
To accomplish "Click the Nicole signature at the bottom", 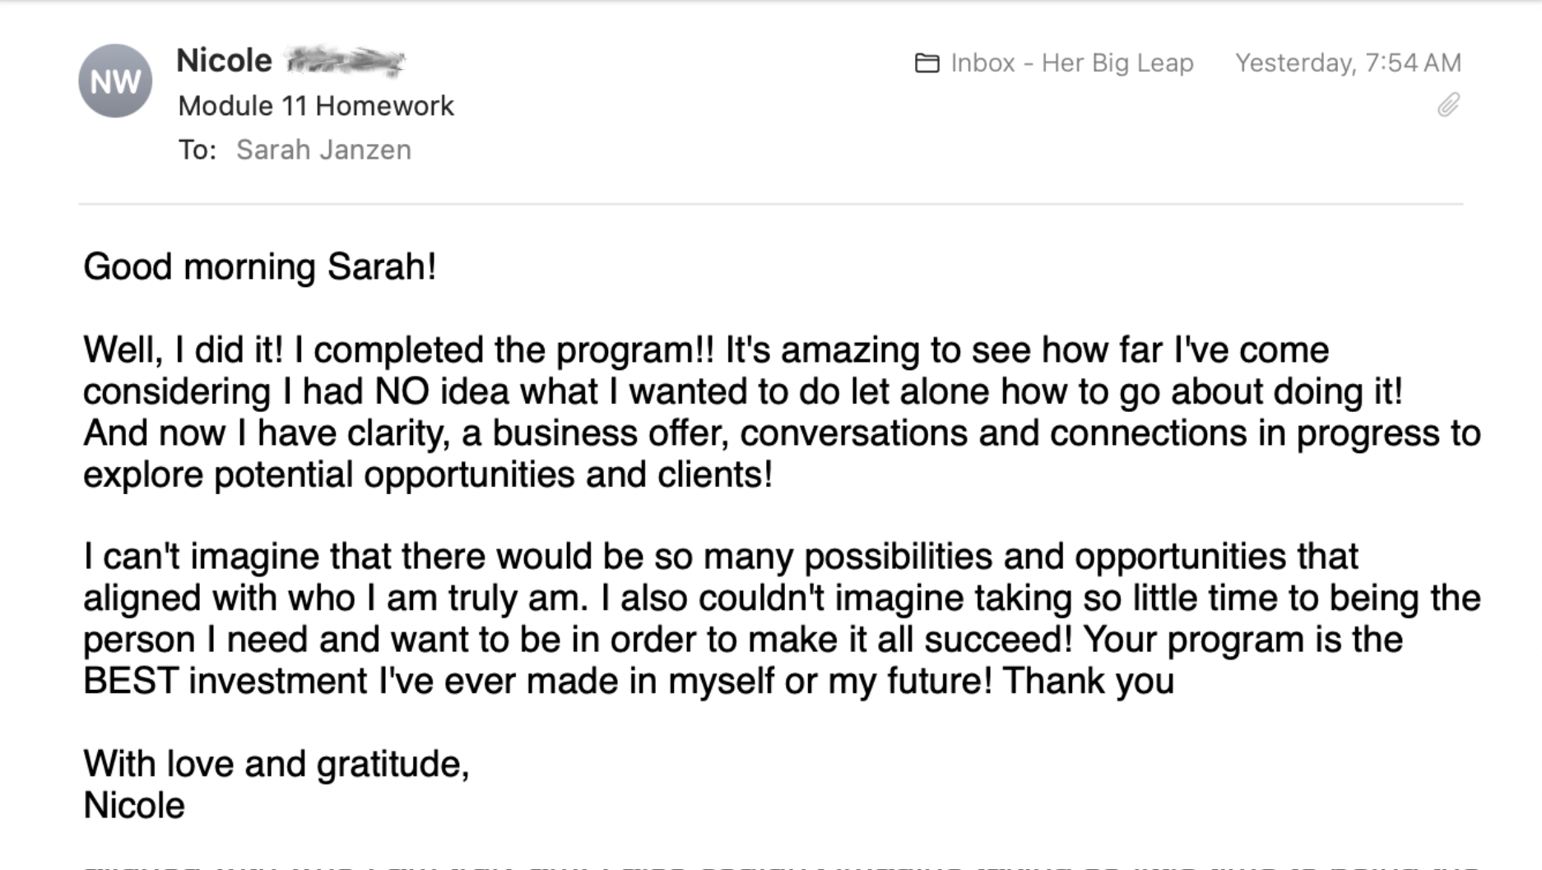I will (134, 806).
